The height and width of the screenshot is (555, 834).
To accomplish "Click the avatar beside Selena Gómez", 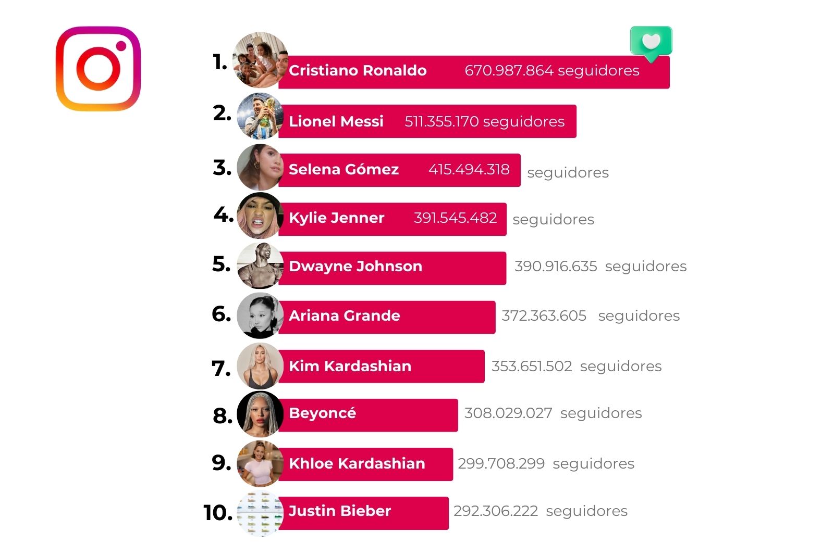I will [260, 167].
